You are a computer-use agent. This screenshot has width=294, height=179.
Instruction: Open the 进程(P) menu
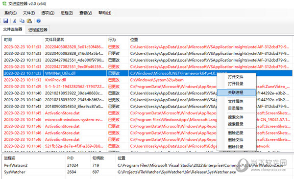67,13
